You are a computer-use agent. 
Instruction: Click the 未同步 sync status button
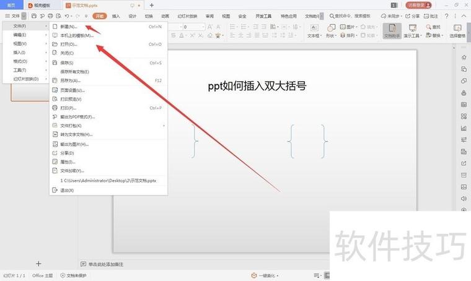(390, 16)
